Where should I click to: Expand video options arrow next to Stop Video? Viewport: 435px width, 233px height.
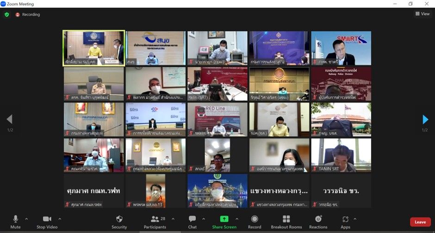pos(60,219)
